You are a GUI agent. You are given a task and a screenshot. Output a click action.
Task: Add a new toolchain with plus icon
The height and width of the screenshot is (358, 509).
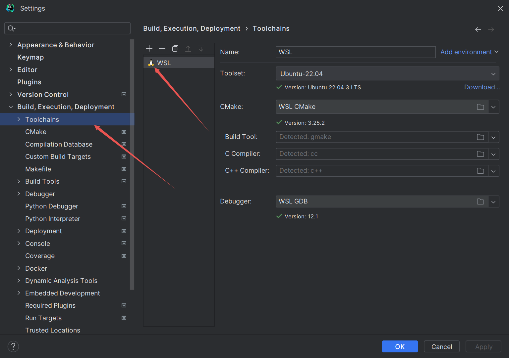pos(149,49)
